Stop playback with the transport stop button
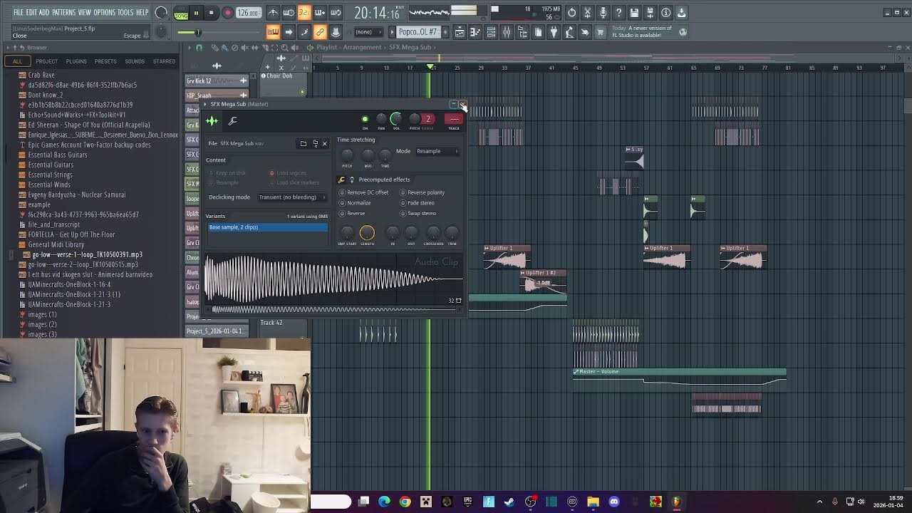The width and height of the screenshot is (912, 513). click(211, 13)
